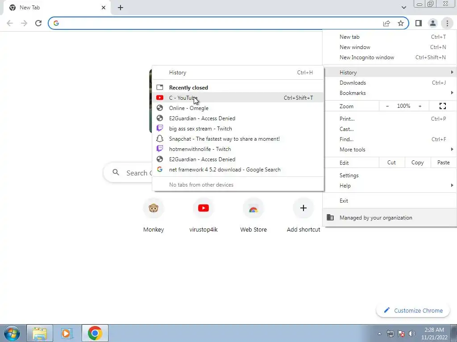Increase zoom with the plus button
This screenshot has height=342, width=457.
tap(420, 106)
